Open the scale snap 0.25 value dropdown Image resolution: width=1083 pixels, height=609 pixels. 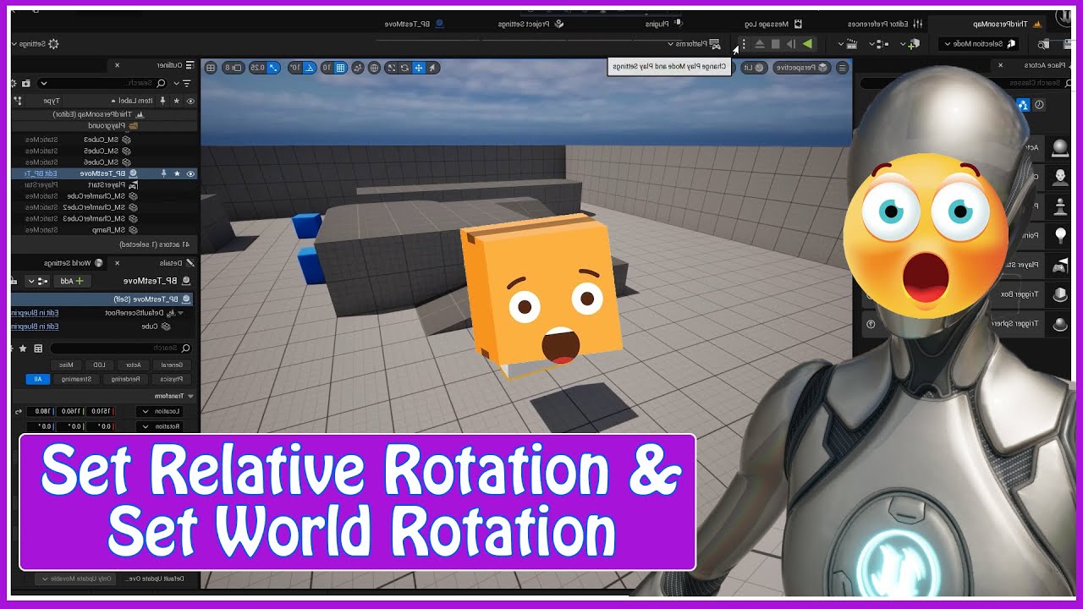257,68
